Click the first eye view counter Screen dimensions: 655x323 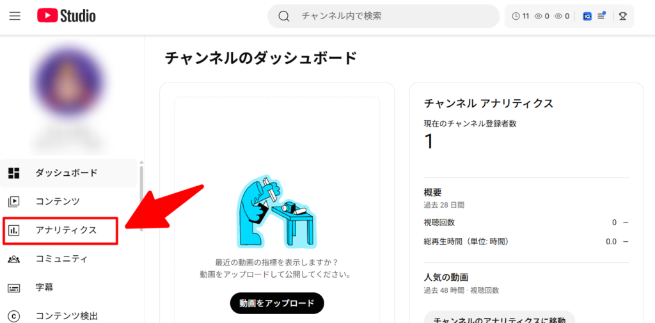542,16
